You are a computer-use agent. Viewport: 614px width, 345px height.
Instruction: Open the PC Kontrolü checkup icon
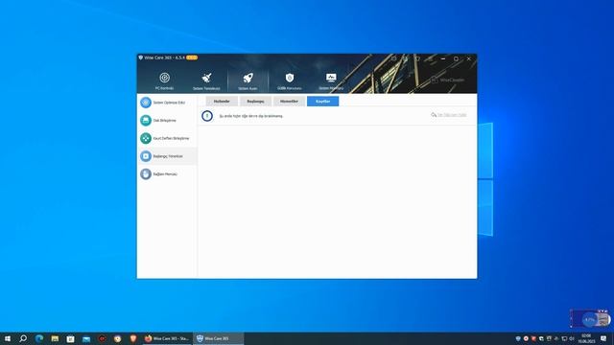(164, 80)
